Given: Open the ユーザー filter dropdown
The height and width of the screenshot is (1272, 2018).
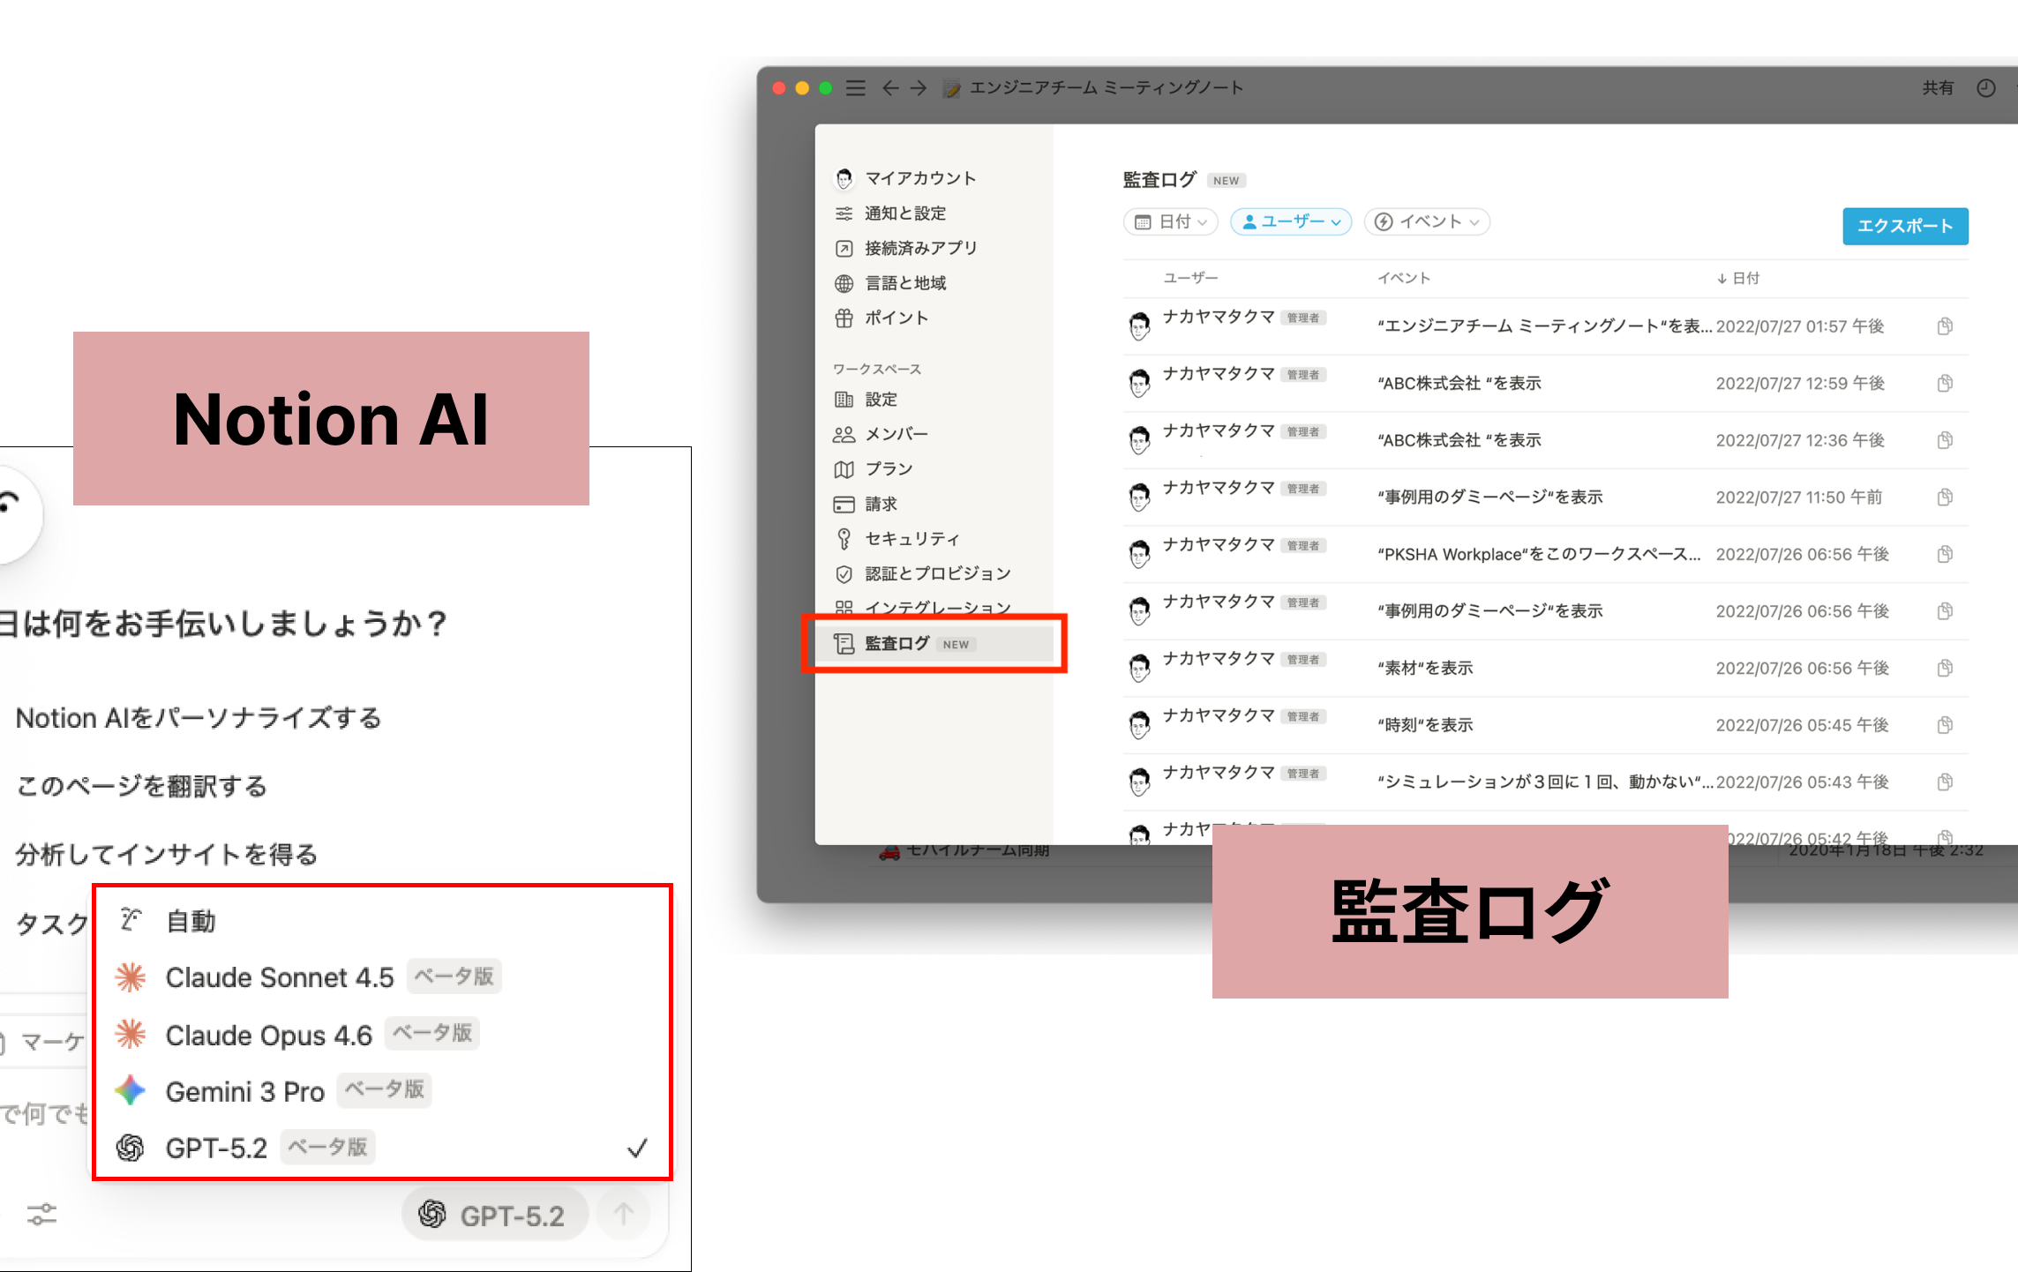Looking at the screenshot, I should [1291, 221].
